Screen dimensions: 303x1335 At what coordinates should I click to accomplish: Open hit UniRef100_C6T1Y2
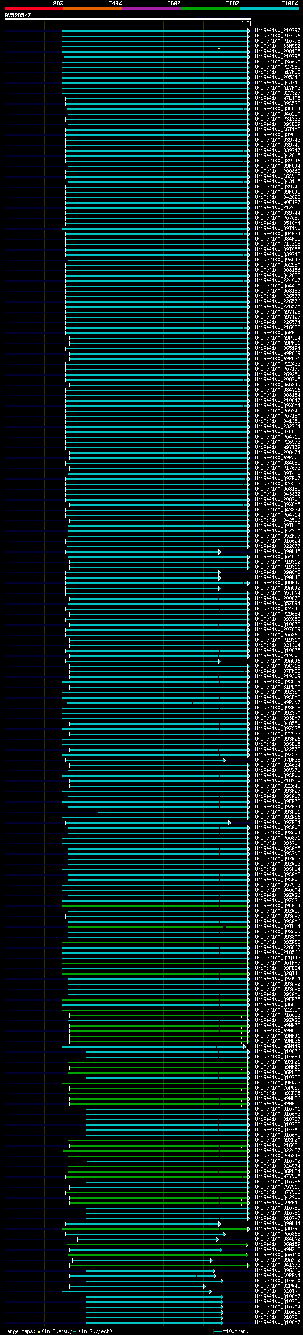coord(277,130)
